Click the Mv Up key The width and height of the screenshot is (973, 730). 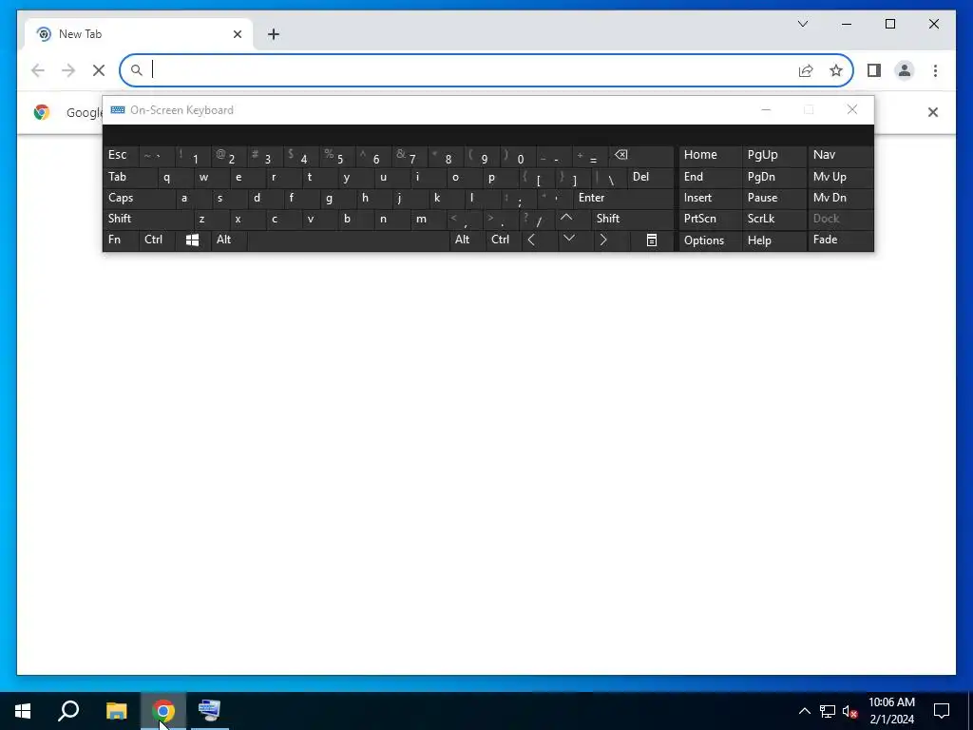[x=840, y=178]
